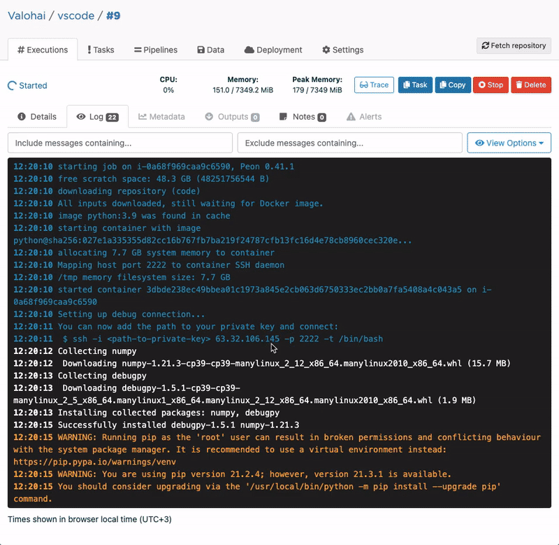The height and width of the screenshot is (545, 559).
Task: Switch to the Details tab
Action: [x=37, y=117]
